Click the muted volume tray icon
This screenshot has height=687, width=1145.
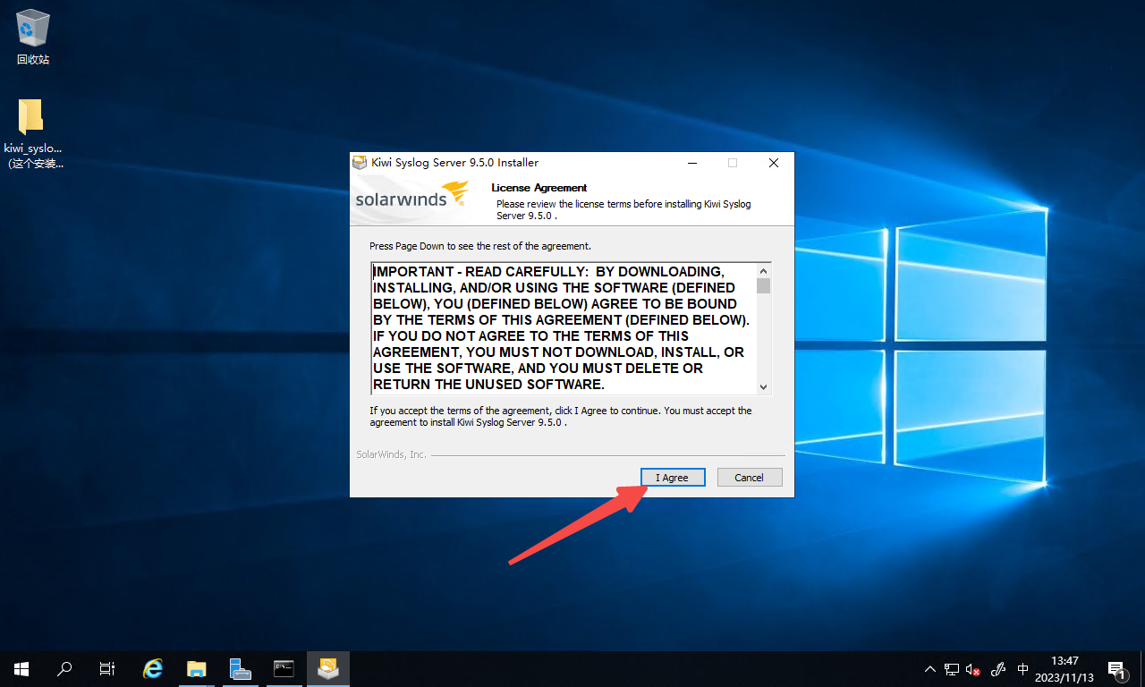point(974,669)
